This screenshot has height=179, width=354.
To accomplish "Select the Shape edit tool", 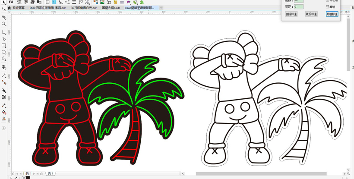I will tap(3, 9).
